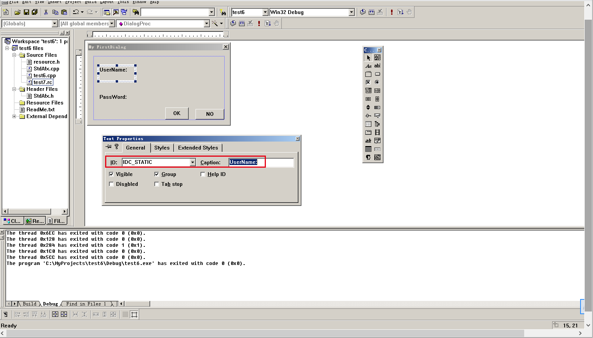Click the help question mark in Text Properties
The width and height of the screenshot is (593, 338).
(116, 146)
